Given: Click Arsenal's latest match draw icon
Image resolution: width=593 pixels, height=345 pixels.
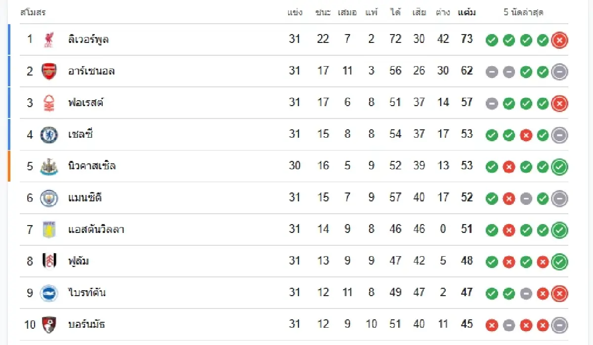Looking at the screenshot, I should pos(559,72).
